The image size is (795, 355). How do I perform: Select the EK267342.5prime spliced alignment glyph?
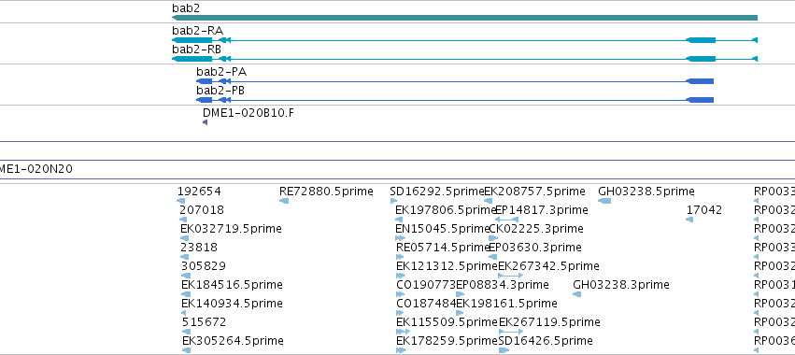511,276
